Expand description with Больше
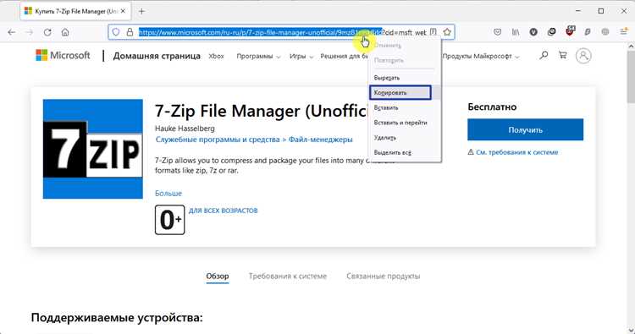This screenshot has width=635, height=334. [168, 194]
